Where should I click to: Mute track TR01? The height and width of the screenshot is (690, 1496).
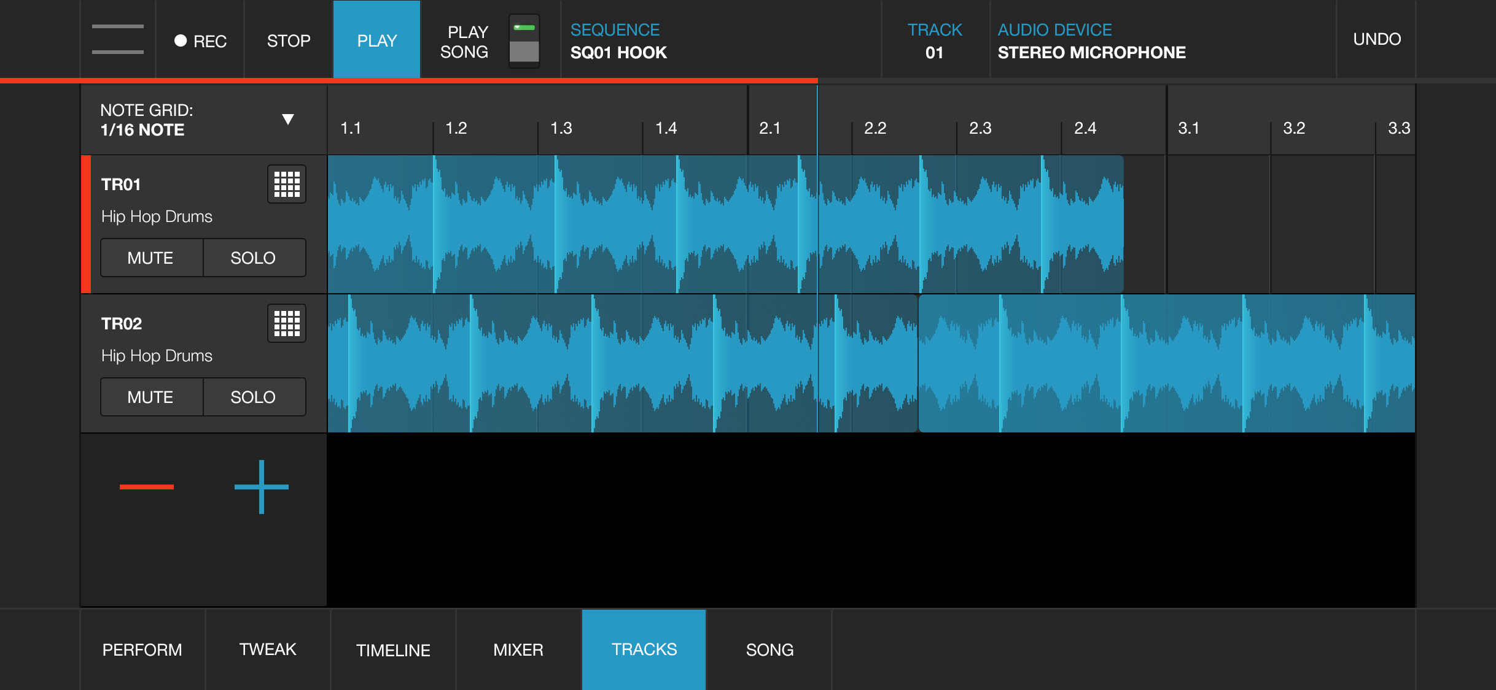tap(150, 258)
